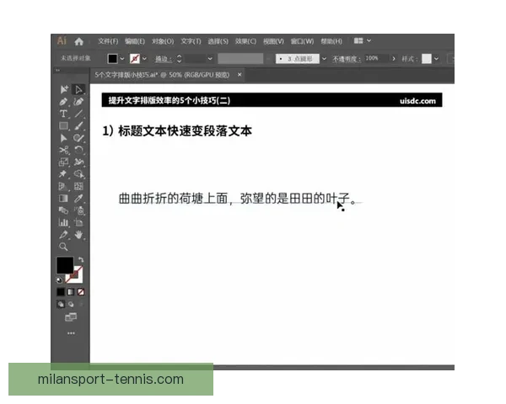Select the Symbol Sprayer tool
This screenshot has width=506, height=404.
pyautogui.click(x=78, y=210)
